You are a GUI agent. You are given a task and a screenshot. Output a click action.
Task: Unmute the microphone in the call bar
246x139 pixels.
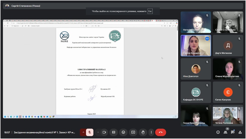90,132
